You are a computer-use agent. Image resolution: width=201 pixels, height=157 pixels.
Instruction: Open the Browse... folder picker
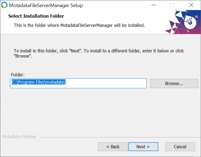pyautogui.click(x=174, y=83)
